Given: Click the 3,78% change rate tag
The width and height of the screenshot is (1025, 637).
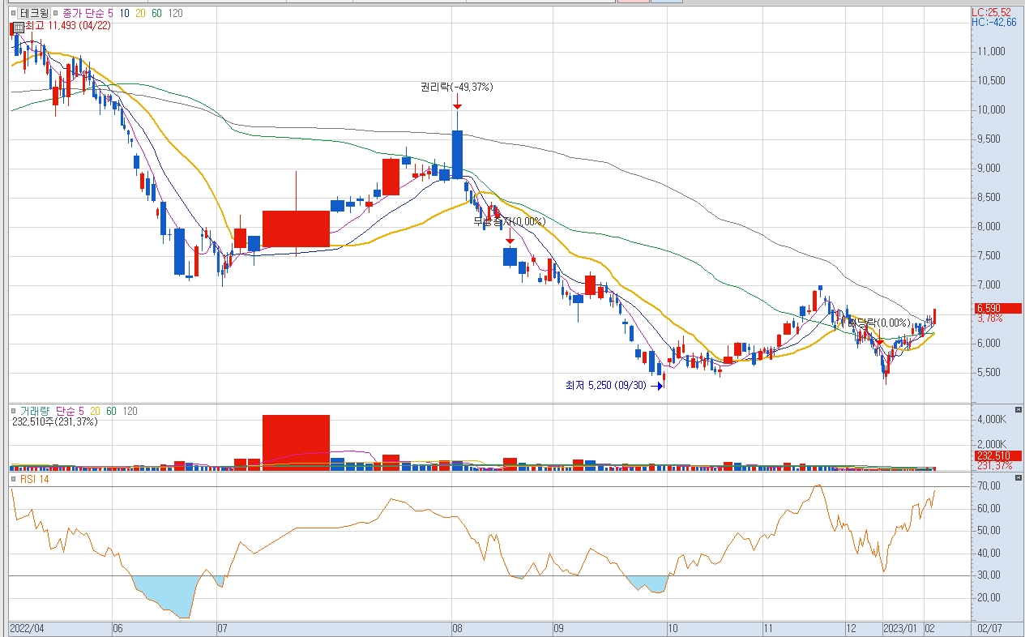Looking at the screenshot, I should 989,318.
